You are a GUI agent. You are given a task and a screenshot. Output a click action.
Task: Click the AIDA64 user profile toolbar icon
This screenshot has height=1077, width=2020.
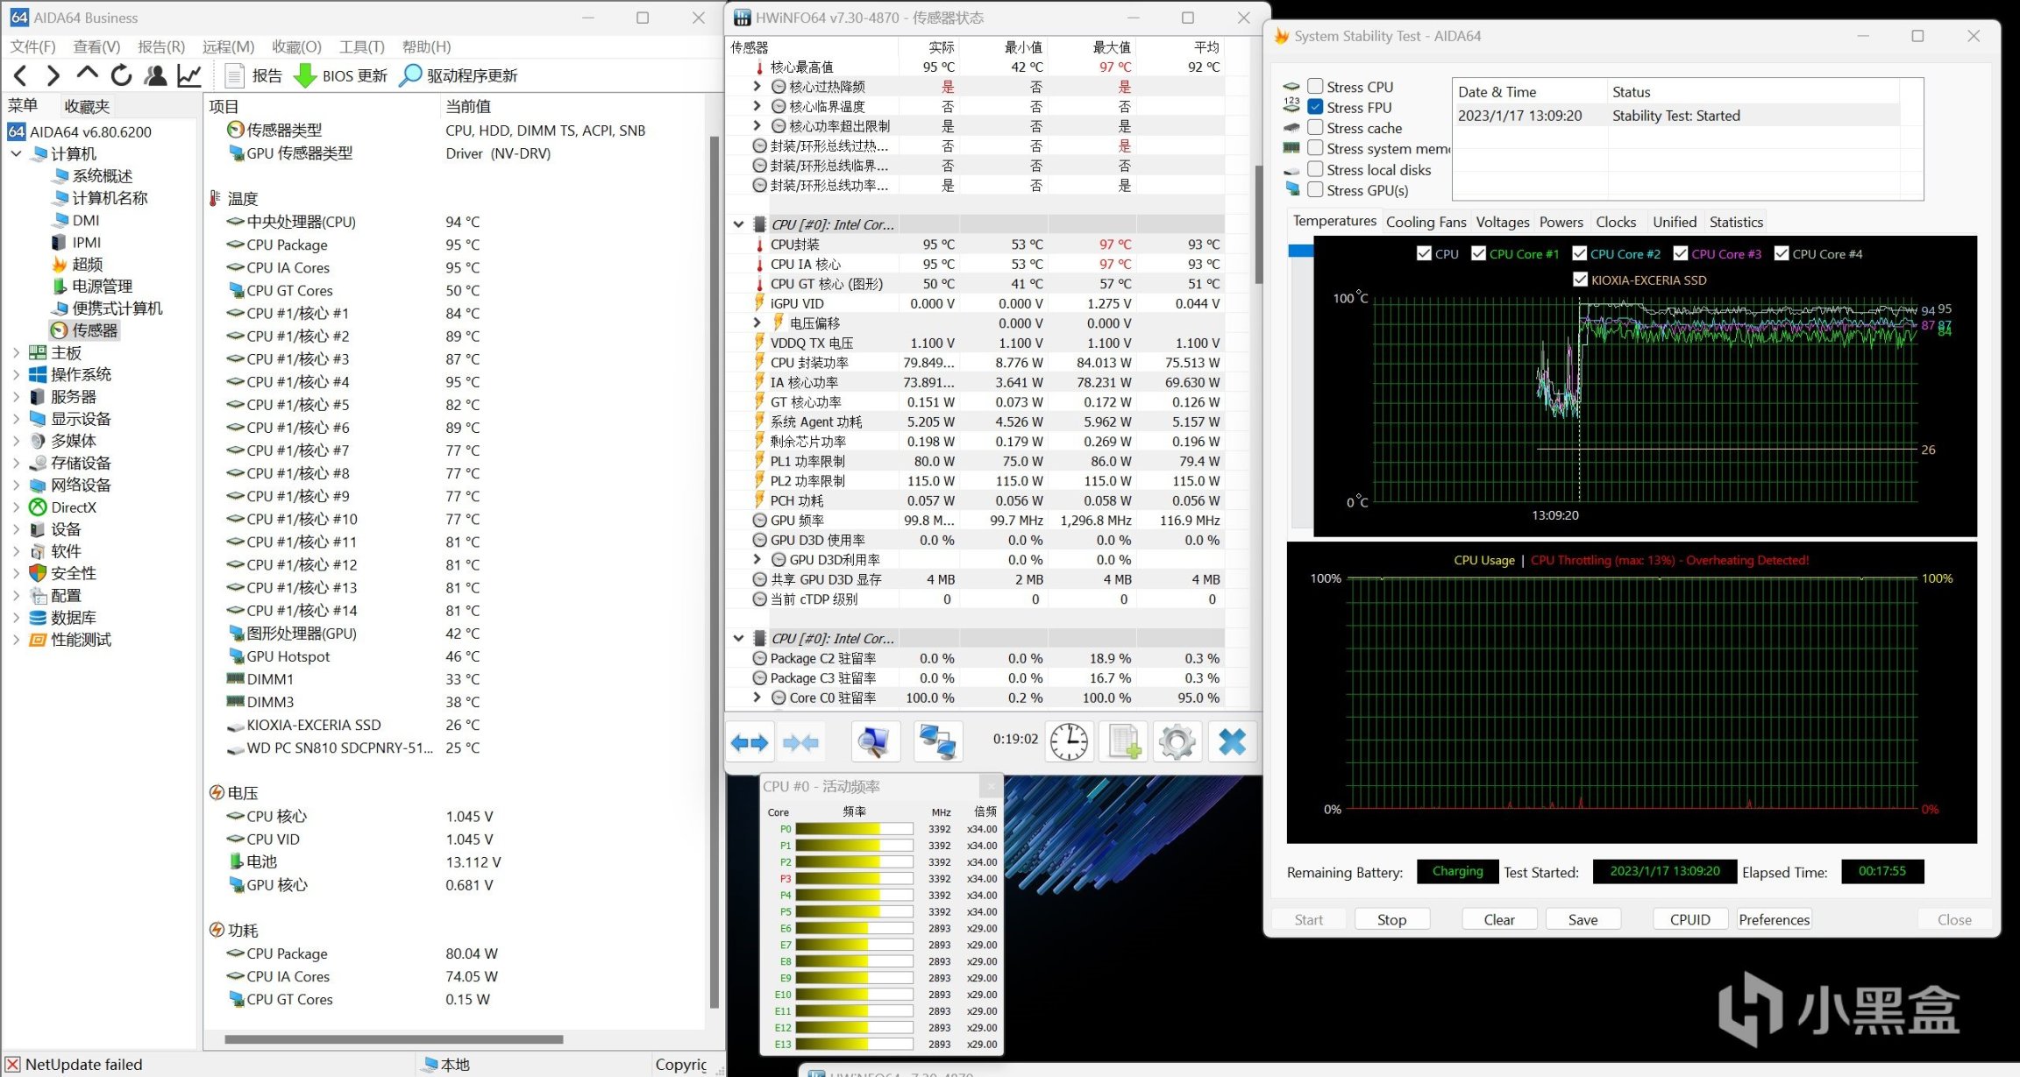click(155, 75)
